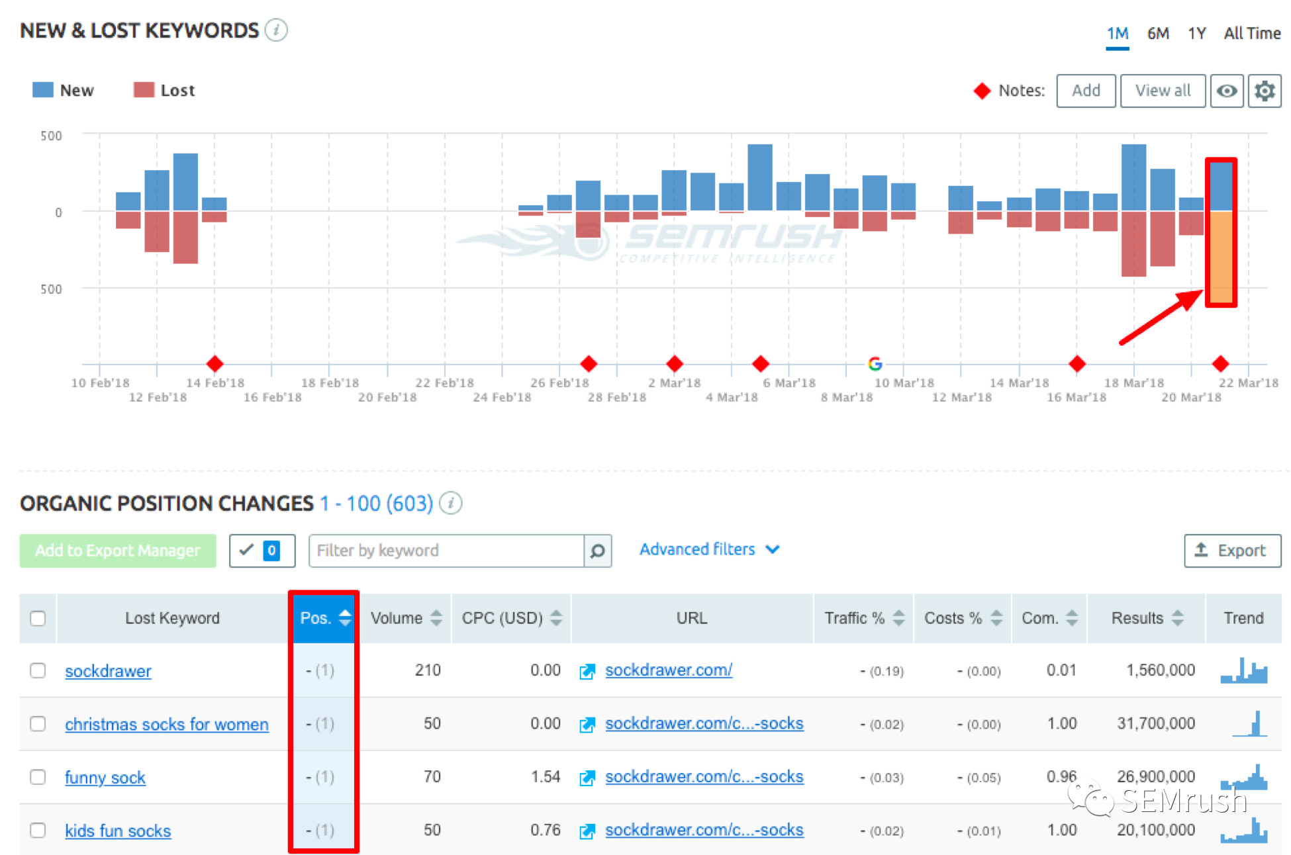
Task: Check the box for christmas socks for women
Action: pyautogui.click(x=38, y=723)
